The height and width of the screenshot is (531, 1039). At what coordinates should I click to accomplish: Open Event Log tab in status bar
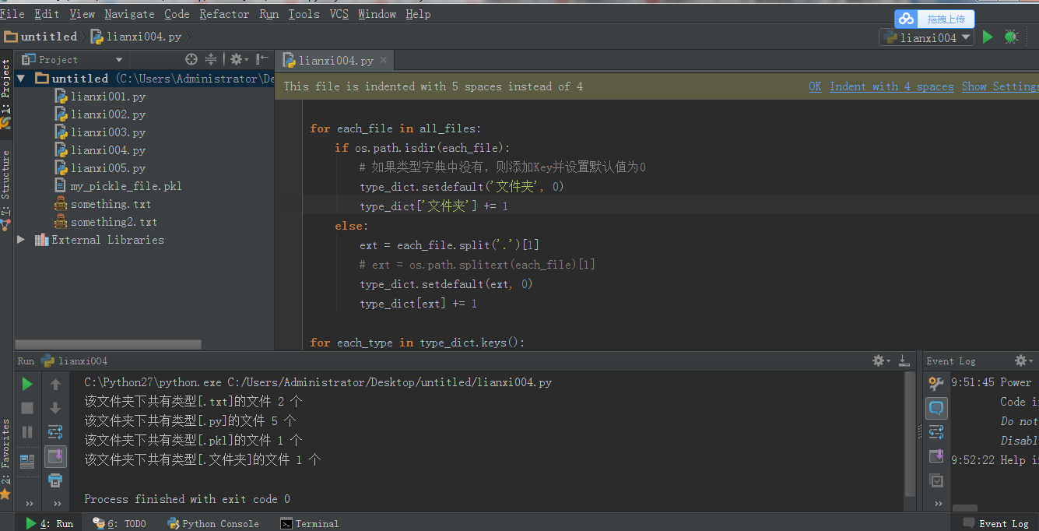995,523
